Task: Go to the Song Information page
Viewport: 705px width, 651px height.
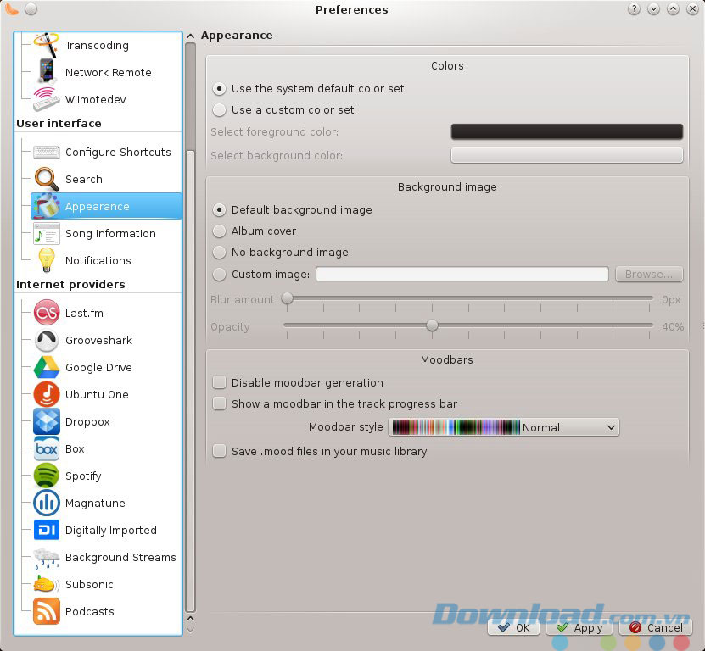Action: 110,234
